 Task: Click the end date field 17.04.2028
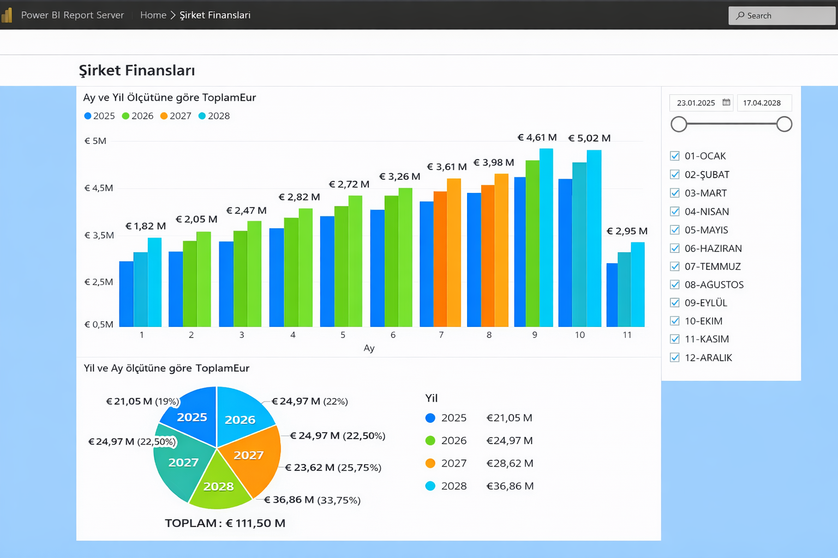[764, 102]
